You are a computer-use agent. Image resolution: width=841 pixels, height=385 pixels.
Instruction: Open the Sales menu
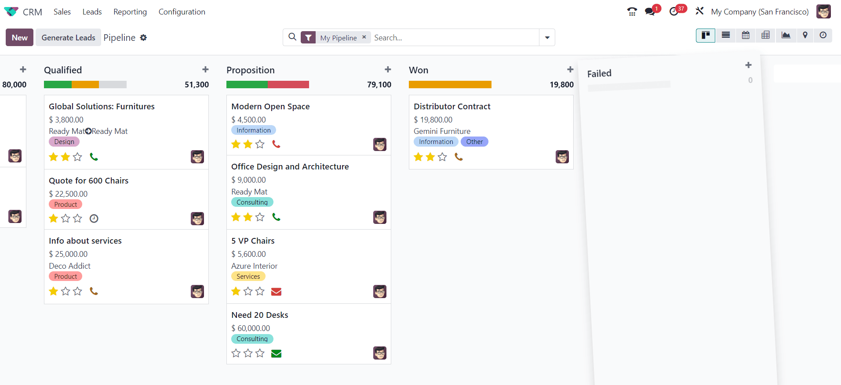click(62, 12)
